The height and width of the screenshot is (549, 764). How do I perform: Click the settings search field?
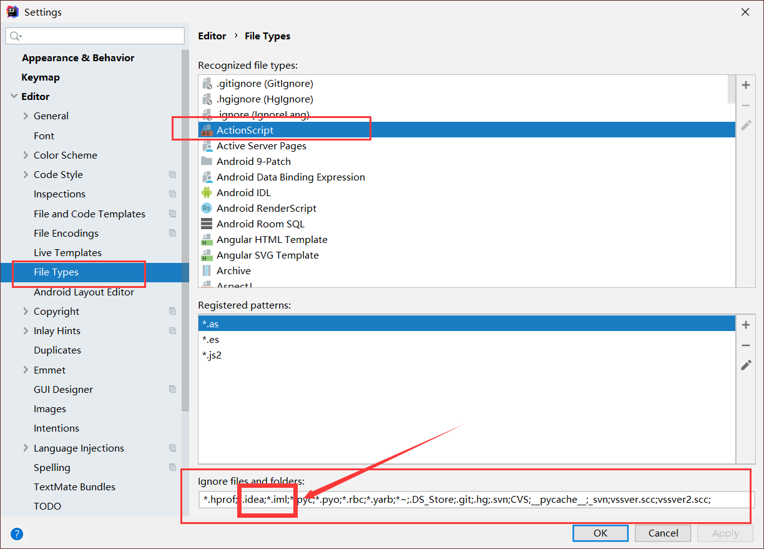click(95, 36)
